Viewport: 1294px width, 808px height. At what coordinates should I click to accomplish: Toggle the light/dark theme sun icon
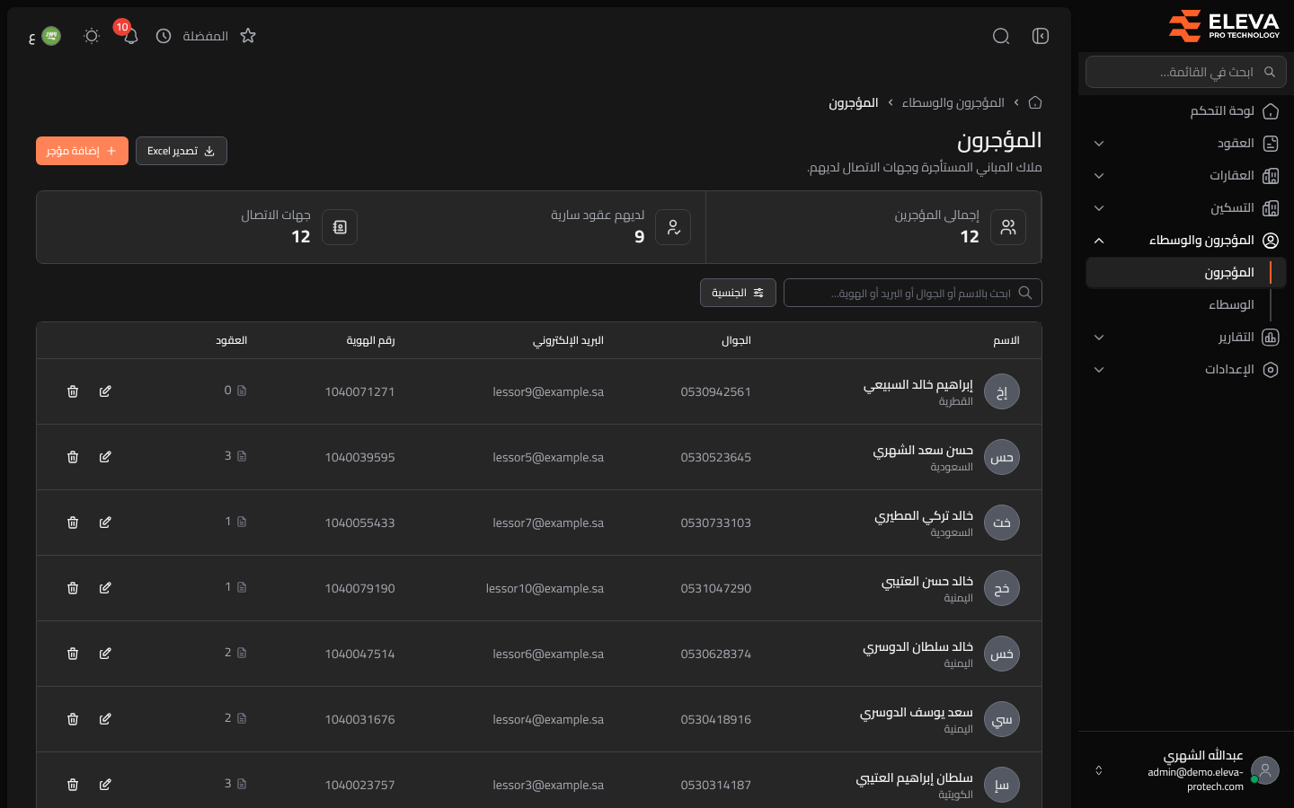pos(91,36)
